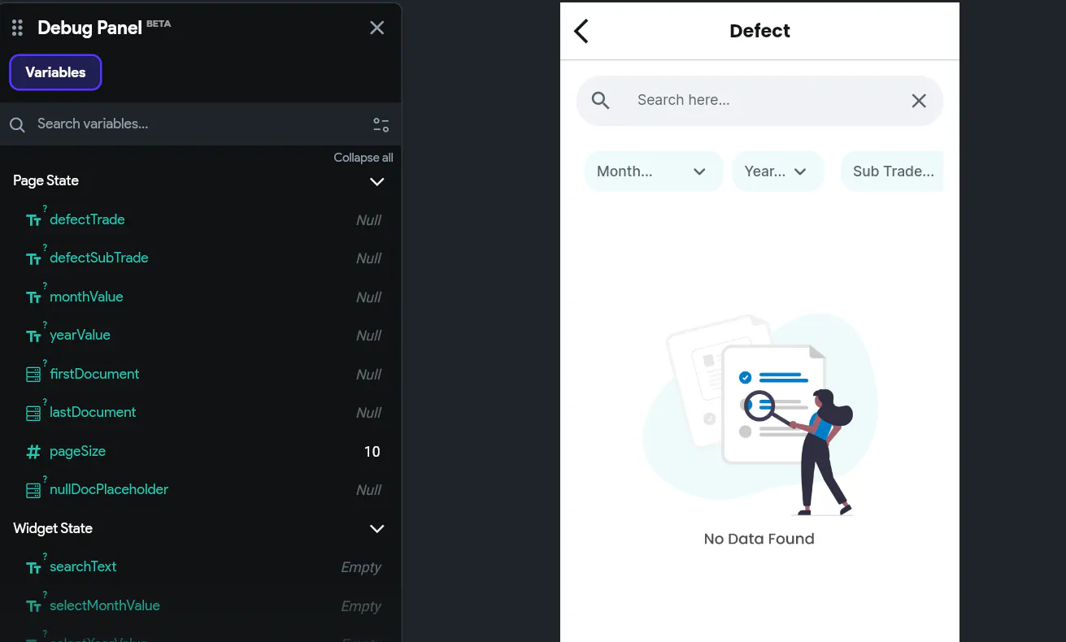
Task: Open the variables filter options icon
Action: (381, 124)
